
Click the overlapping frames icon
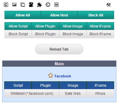23,5
